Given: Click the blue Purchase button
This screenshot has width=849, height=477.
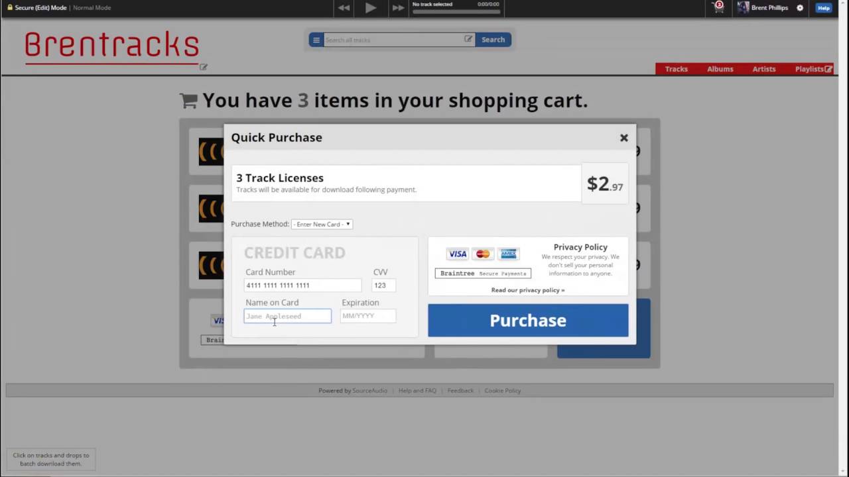Looking at the screenshot, I should click(528, 320).
